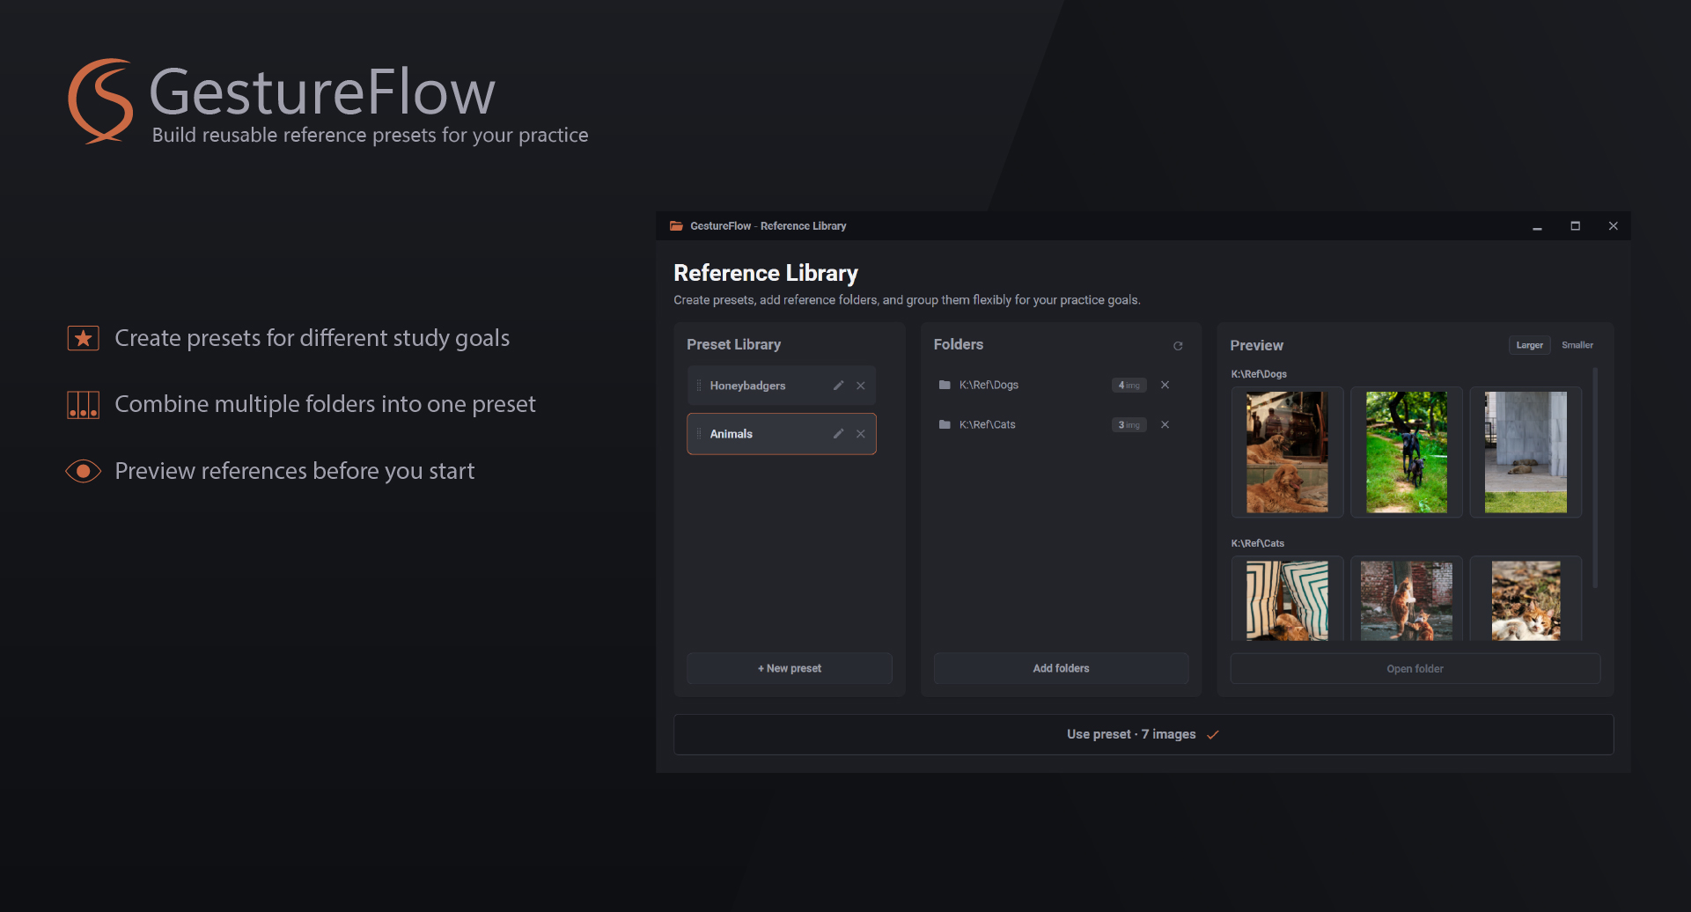Delete the Honeybadgers preset
Image resolution: width=1691 pixels, height=912 pixels.
(x=861, y=386)
